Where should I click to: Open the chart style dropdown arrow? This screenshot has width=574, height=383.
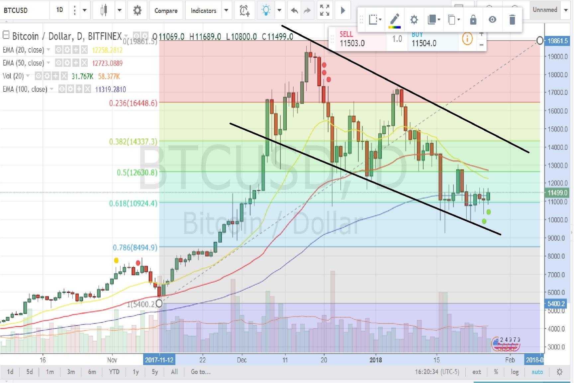(120, 10)
